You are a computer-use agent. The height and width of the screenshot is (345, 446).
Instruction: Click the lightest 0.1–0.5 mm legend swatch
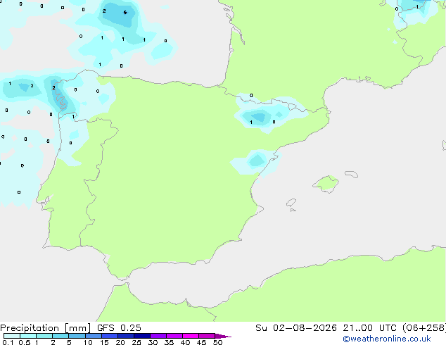click(12, 336)
